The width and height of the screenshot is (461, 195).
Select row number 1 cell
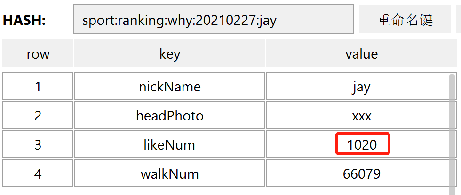click(x=38, y=86)
